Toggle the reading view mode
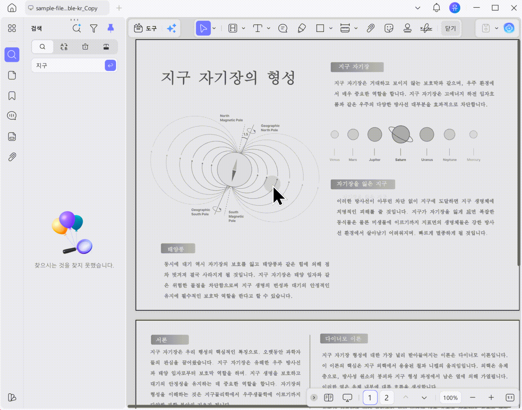 (328, 397)
